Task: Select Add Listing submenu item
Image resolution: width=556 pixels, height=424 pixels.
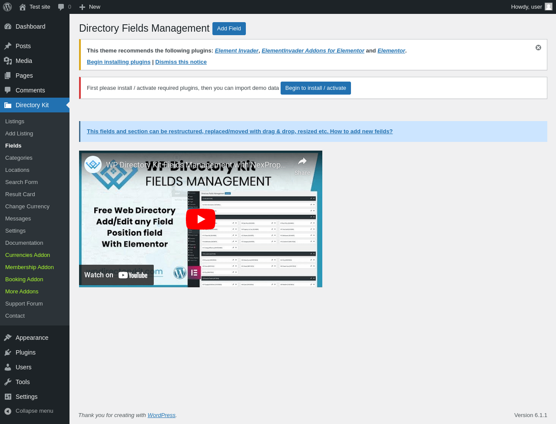Action: tap(19, 134)
